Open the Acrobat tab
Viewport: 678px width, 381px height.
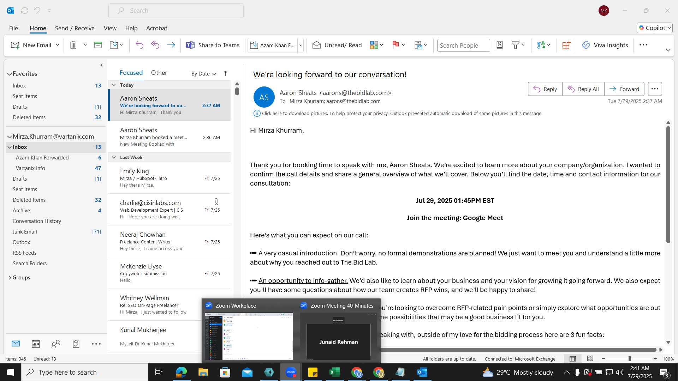(156, 28)
